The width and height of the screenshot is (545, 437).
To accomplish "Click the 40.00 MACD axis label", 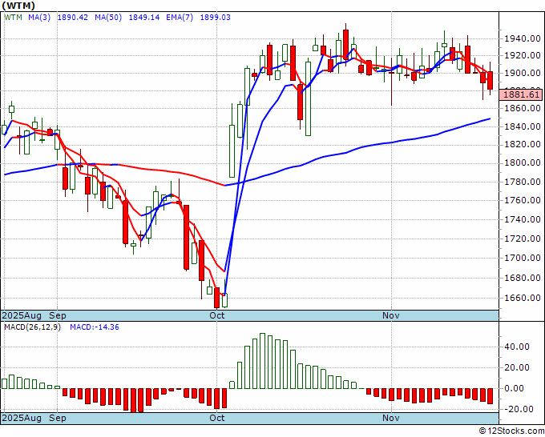I will [516, 347].
